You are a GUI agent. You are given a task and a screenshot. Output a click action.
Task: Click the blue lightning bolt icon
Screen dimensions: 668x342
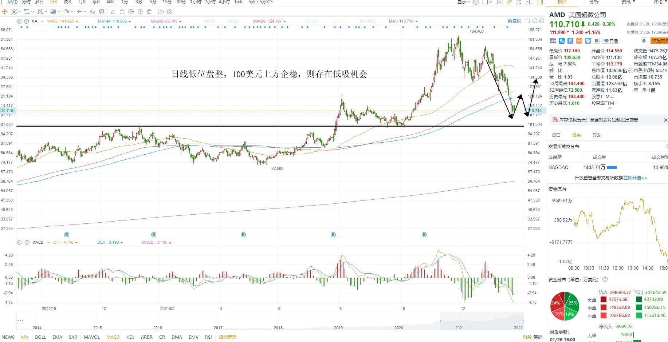coord(562,41)
